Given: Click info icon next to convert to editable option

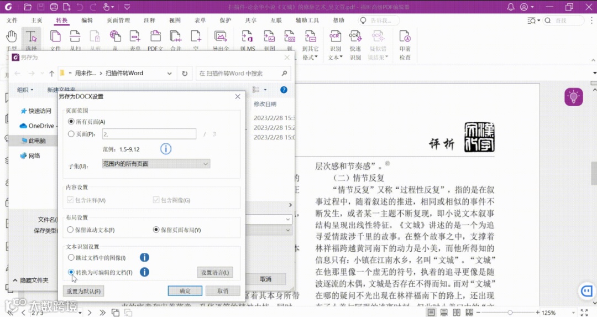Looking at the screenshot, I should [144, 272].
